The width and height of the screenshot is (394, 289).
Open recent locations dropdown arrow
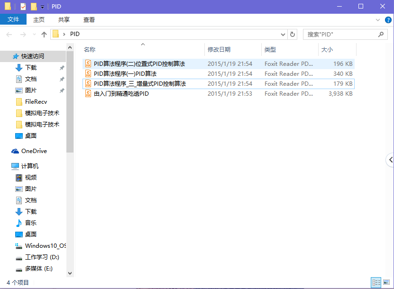pyautogui.click(x=35, y=35)
